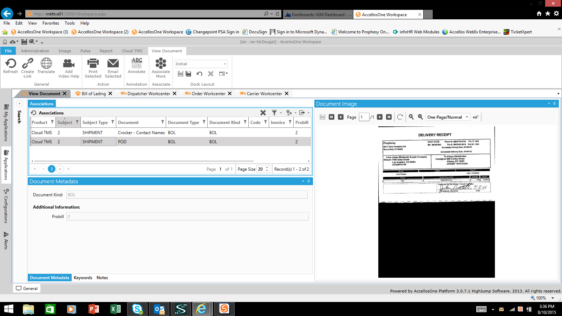This screenshot has height=316, width=562.
Task: Open the Configurations sidebar panel
Action: coord(6,206)
